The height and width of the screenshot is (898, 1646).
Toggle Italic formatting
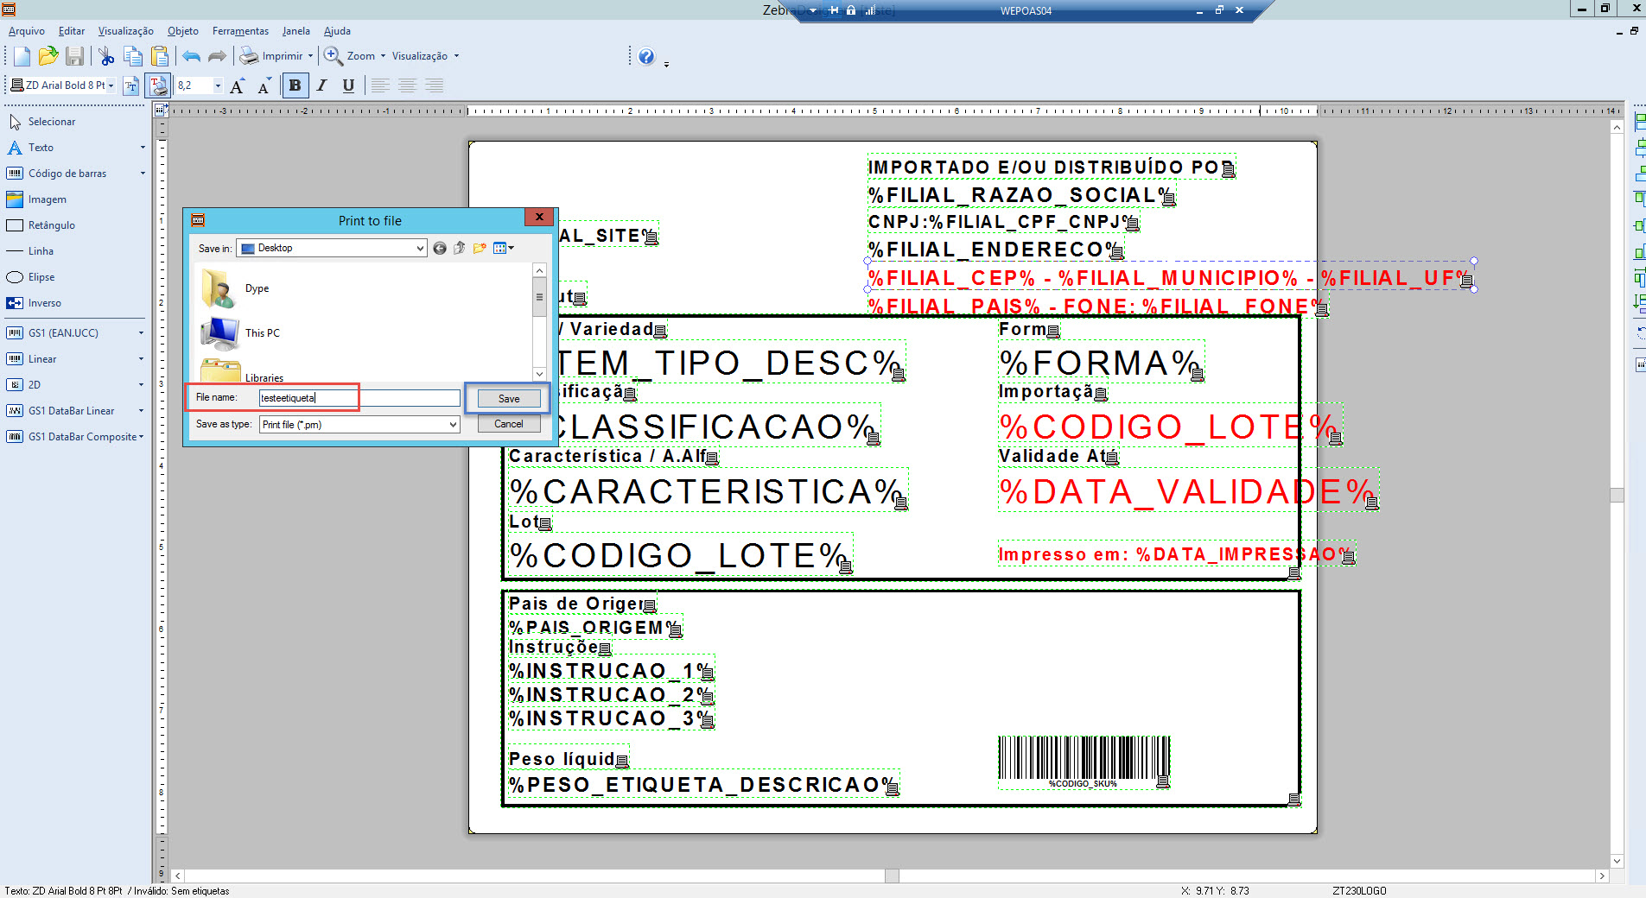point(321,85)
